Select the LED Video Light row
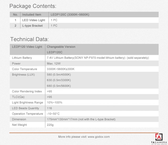 click(x=34, y=20)
